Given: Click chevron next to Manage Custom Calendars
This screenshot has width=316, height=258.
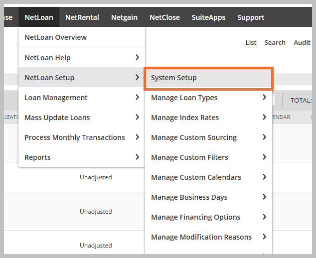Looking at the screenshot, I should coord(264,177).
